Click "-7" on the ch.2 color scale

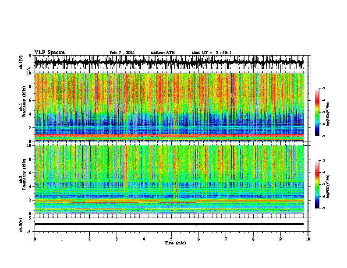point(323,208)
